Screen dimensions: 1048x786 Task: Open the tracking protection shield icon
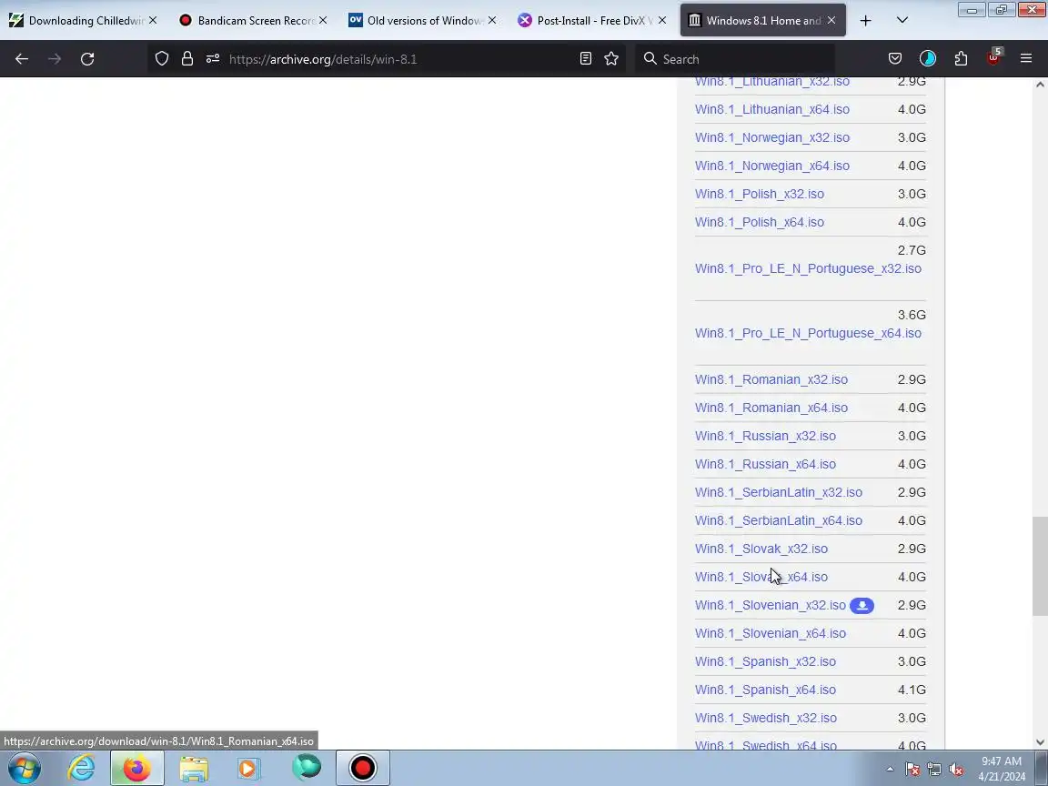pyautogui.click(x=162, y=59)
